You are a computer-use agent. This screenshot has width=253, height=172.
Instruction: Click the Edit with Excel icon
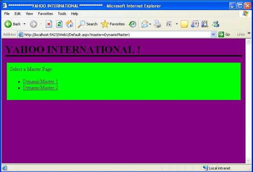169,24
